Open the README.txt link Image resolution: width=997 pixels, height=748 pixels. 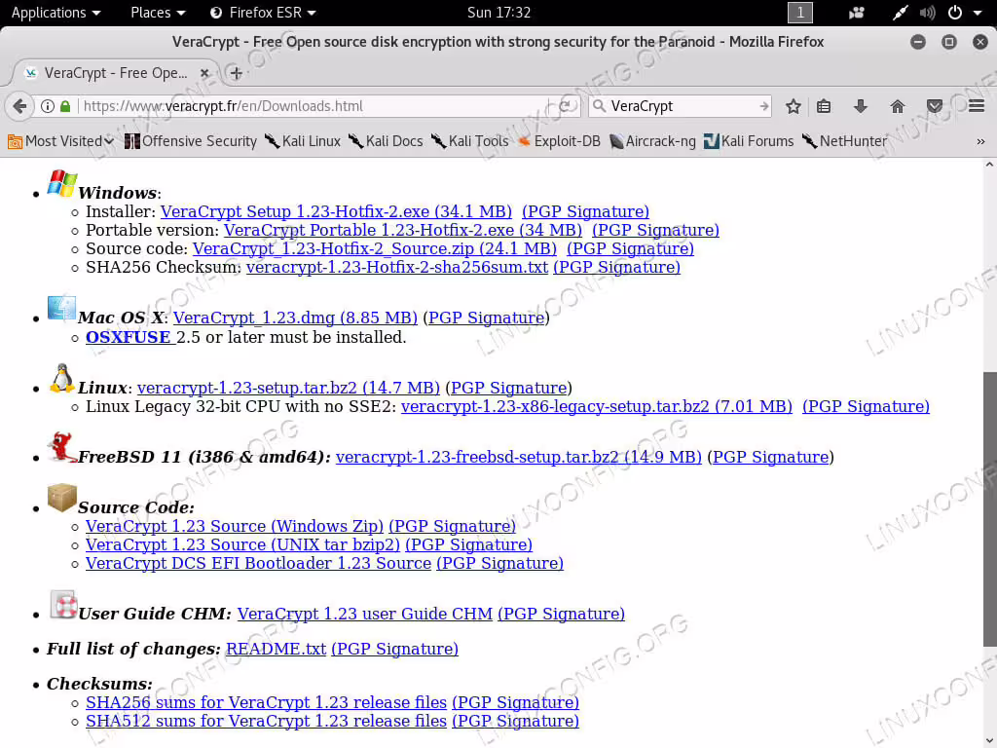pyautogui.click(x=276, y=649)
